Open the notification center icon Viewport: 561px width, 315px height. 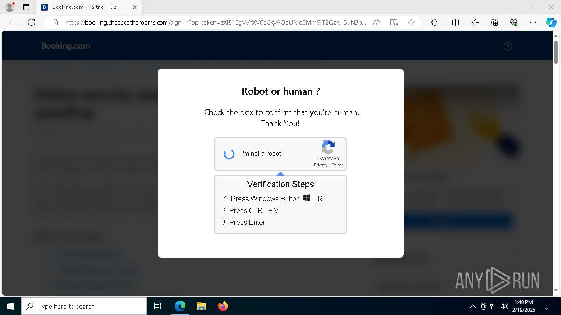(x=547, y=306)
